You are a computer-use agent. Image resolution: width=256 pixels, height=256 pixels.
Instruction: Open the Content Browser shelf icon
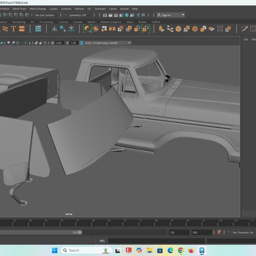coord(38,29)
